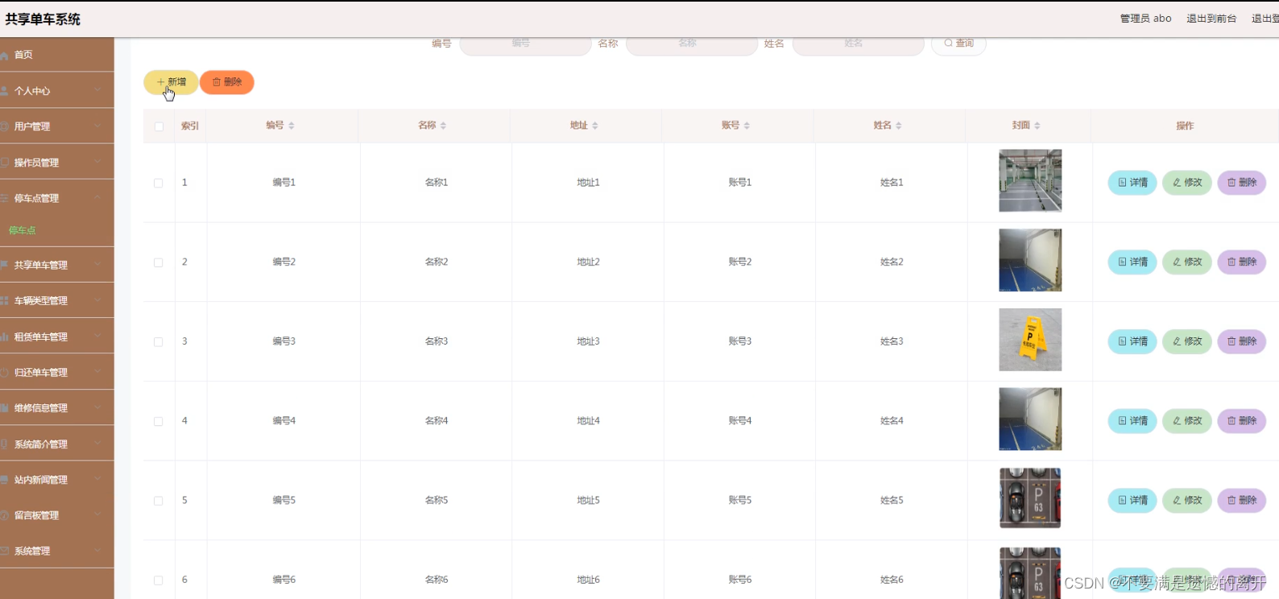Screen dimensions: 1279x599
Task: Expand 车辆类型管理 sidebar menu
Action: coord(56,301)
